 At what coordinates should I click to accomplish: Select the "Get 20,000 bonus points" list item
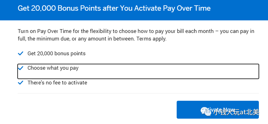click(57, 53)
